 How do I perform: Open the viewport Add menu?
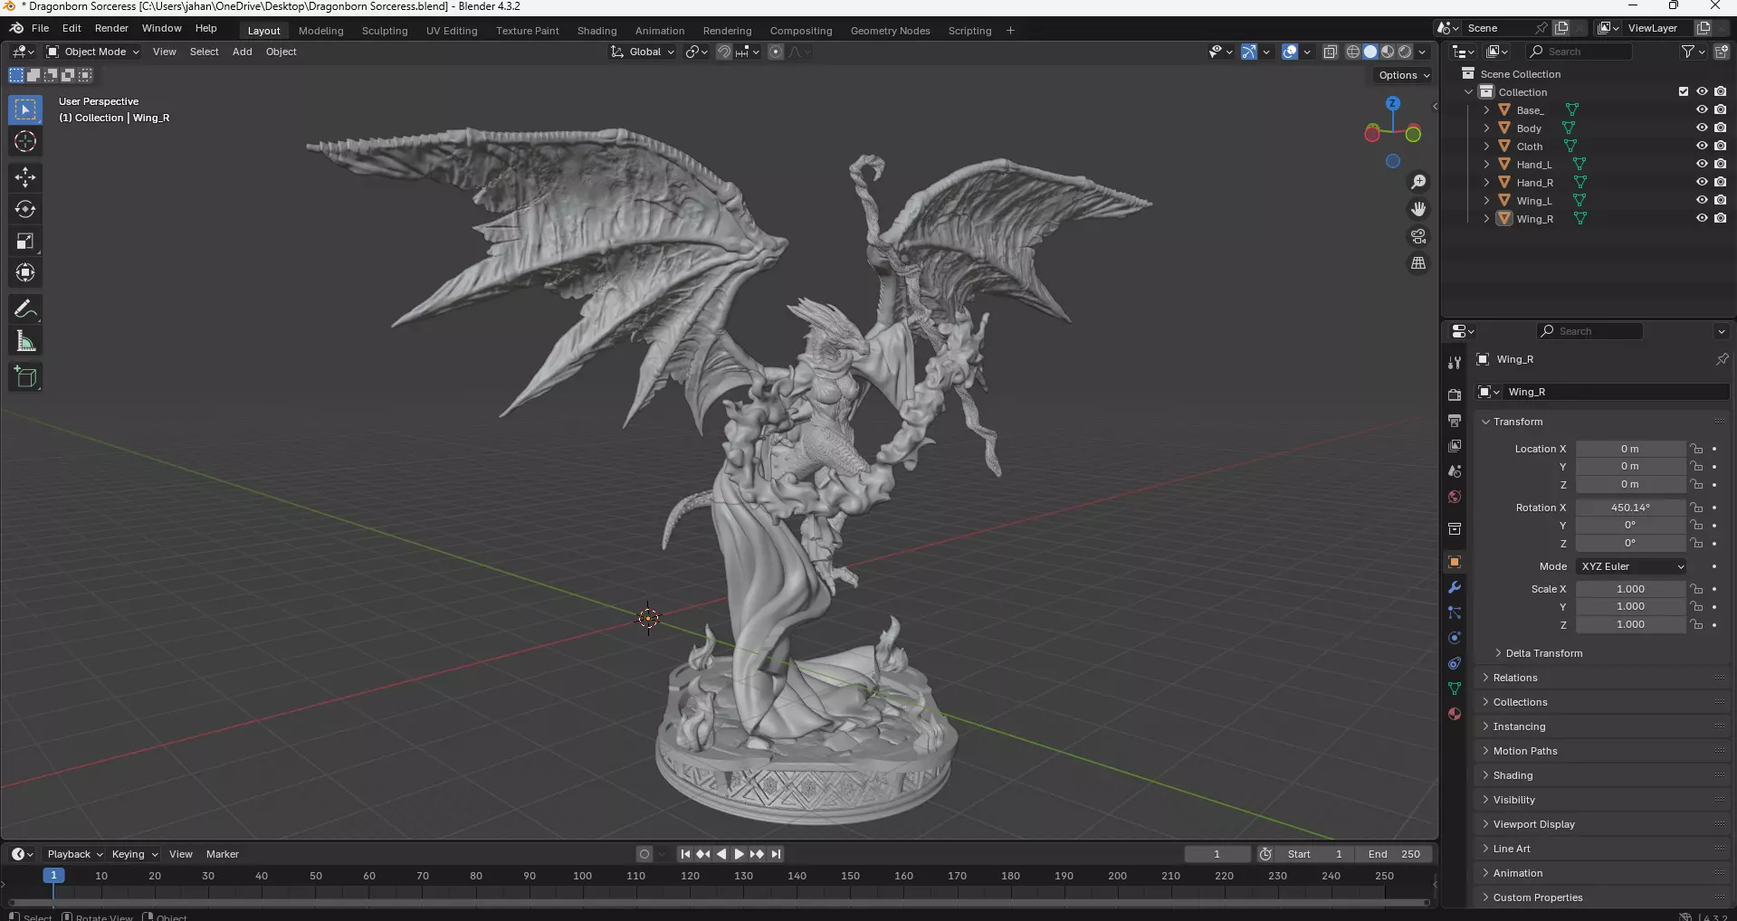pyautogui.click(x=242, y=52)
